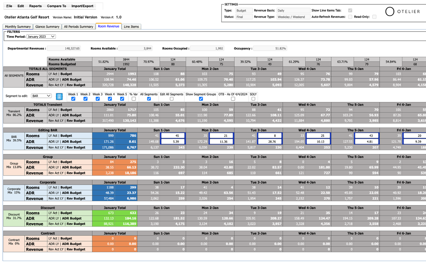The height and width of the screenshot is (266, 426).
Task: Edit BAR ADR budget for Wed 4-Jan
Action: [x=318, y=142]
